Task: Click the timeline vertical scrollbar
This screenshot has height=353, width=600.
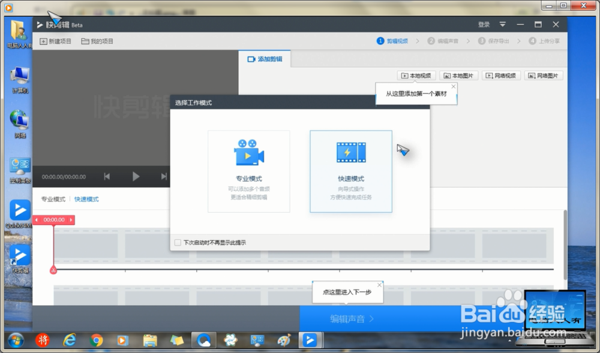Action: (x=565, y=245)
